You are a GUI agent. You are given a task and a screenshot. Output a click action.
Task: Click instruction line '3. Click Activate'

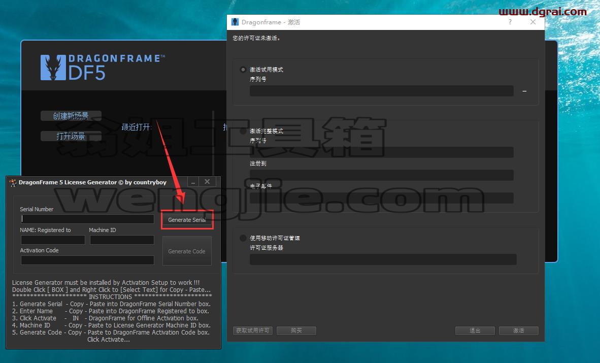(x=105, y=318)
